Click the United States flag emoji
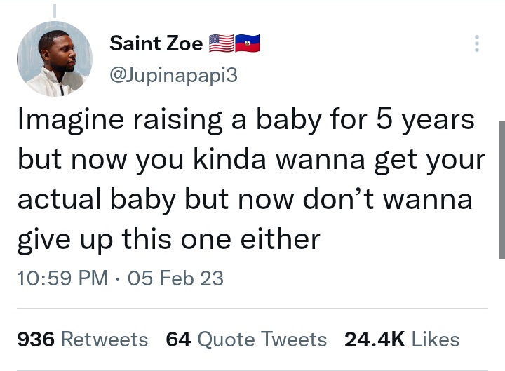Screen dimensions: 505x371 click(222, 44)
